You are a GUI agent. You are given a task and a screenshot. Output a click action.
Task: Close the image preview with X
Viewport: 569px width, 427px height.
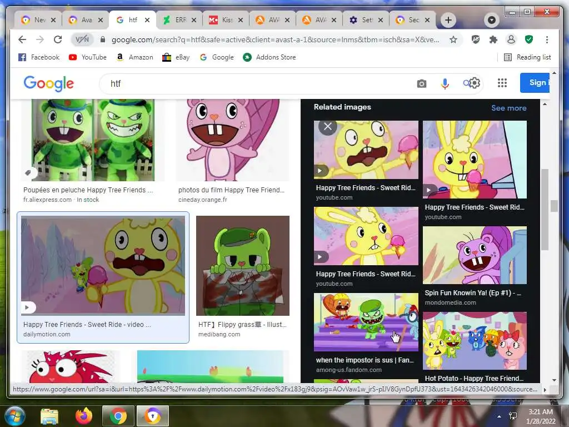click(x=328, y=126)
